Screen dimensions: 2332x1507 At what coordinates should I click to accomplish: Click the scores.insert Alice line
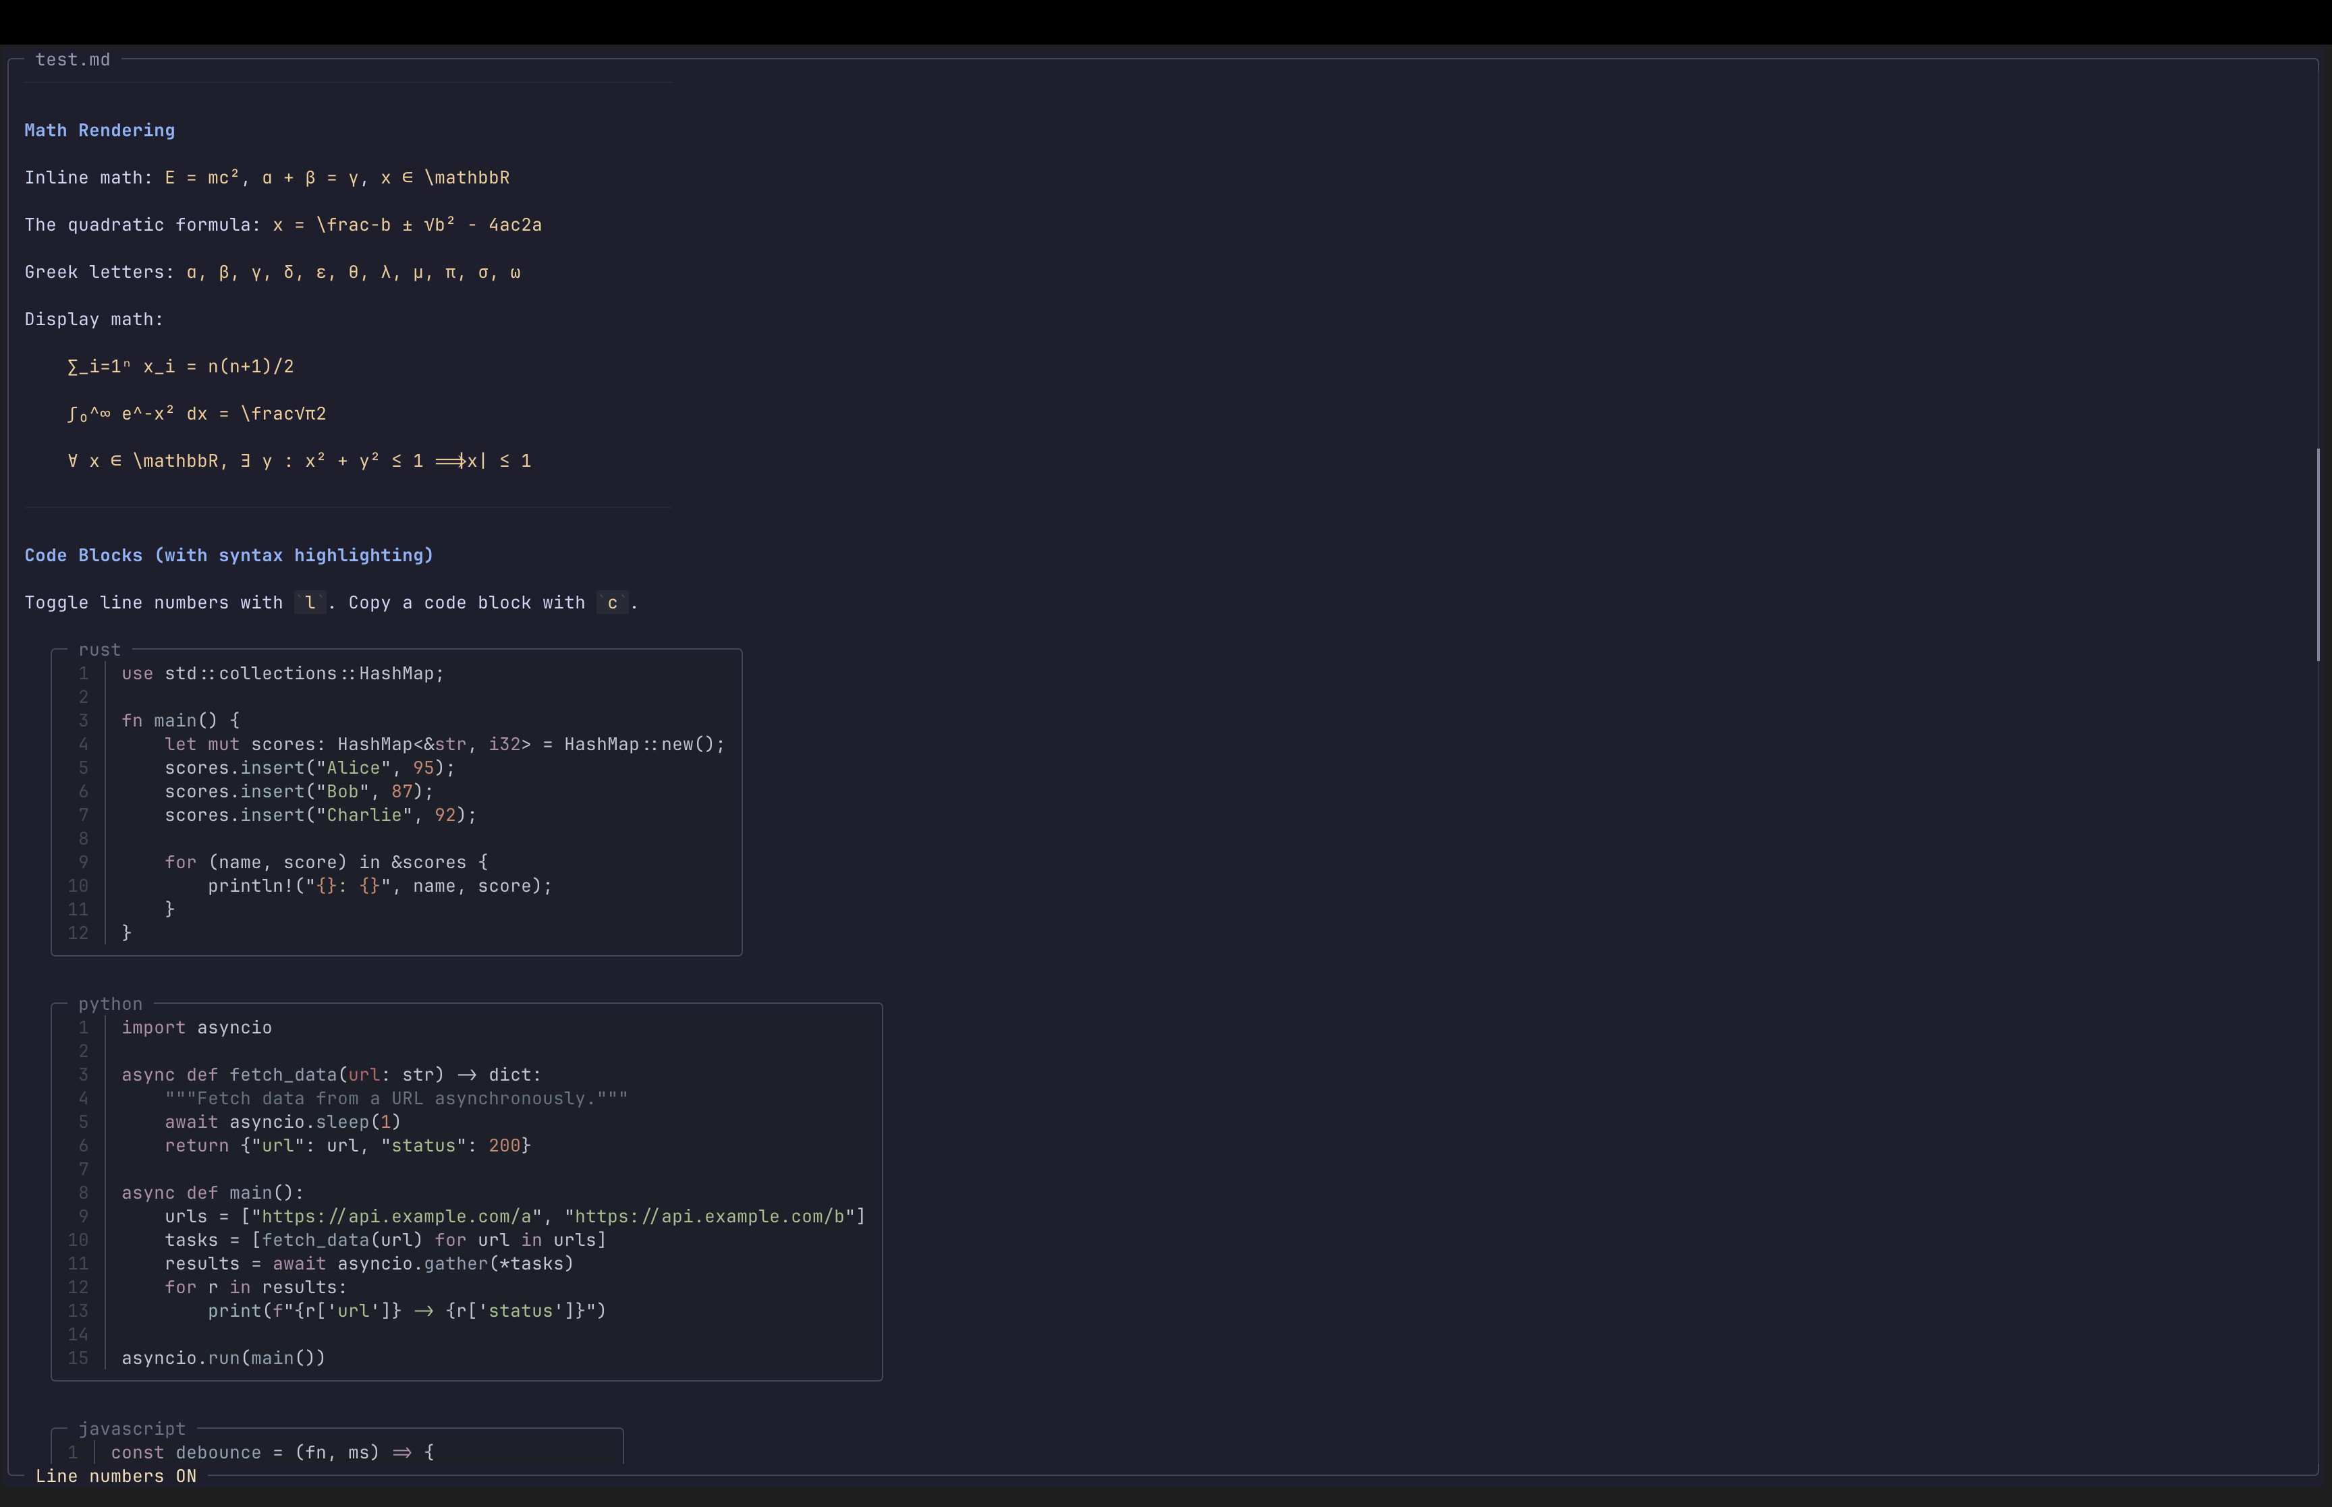click(310, 768)
